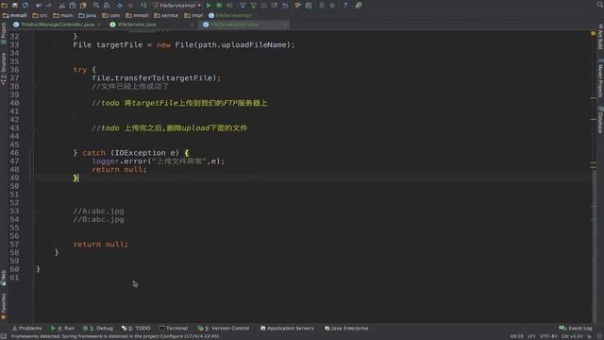Click the Replace toolbar icon
This screenshot has height=340, width=604.
click(107, 6)
